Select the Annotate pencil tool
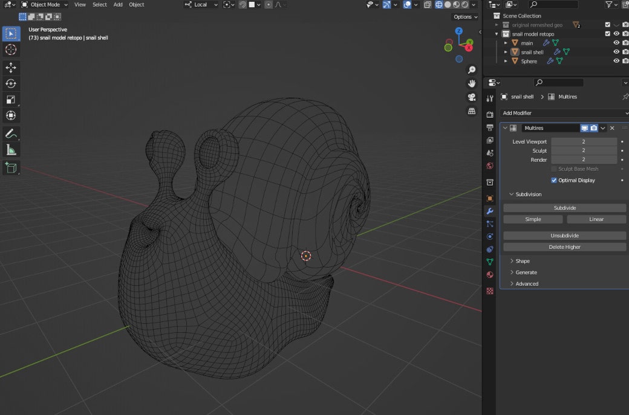The image size is (629, 415). [11, 134]
